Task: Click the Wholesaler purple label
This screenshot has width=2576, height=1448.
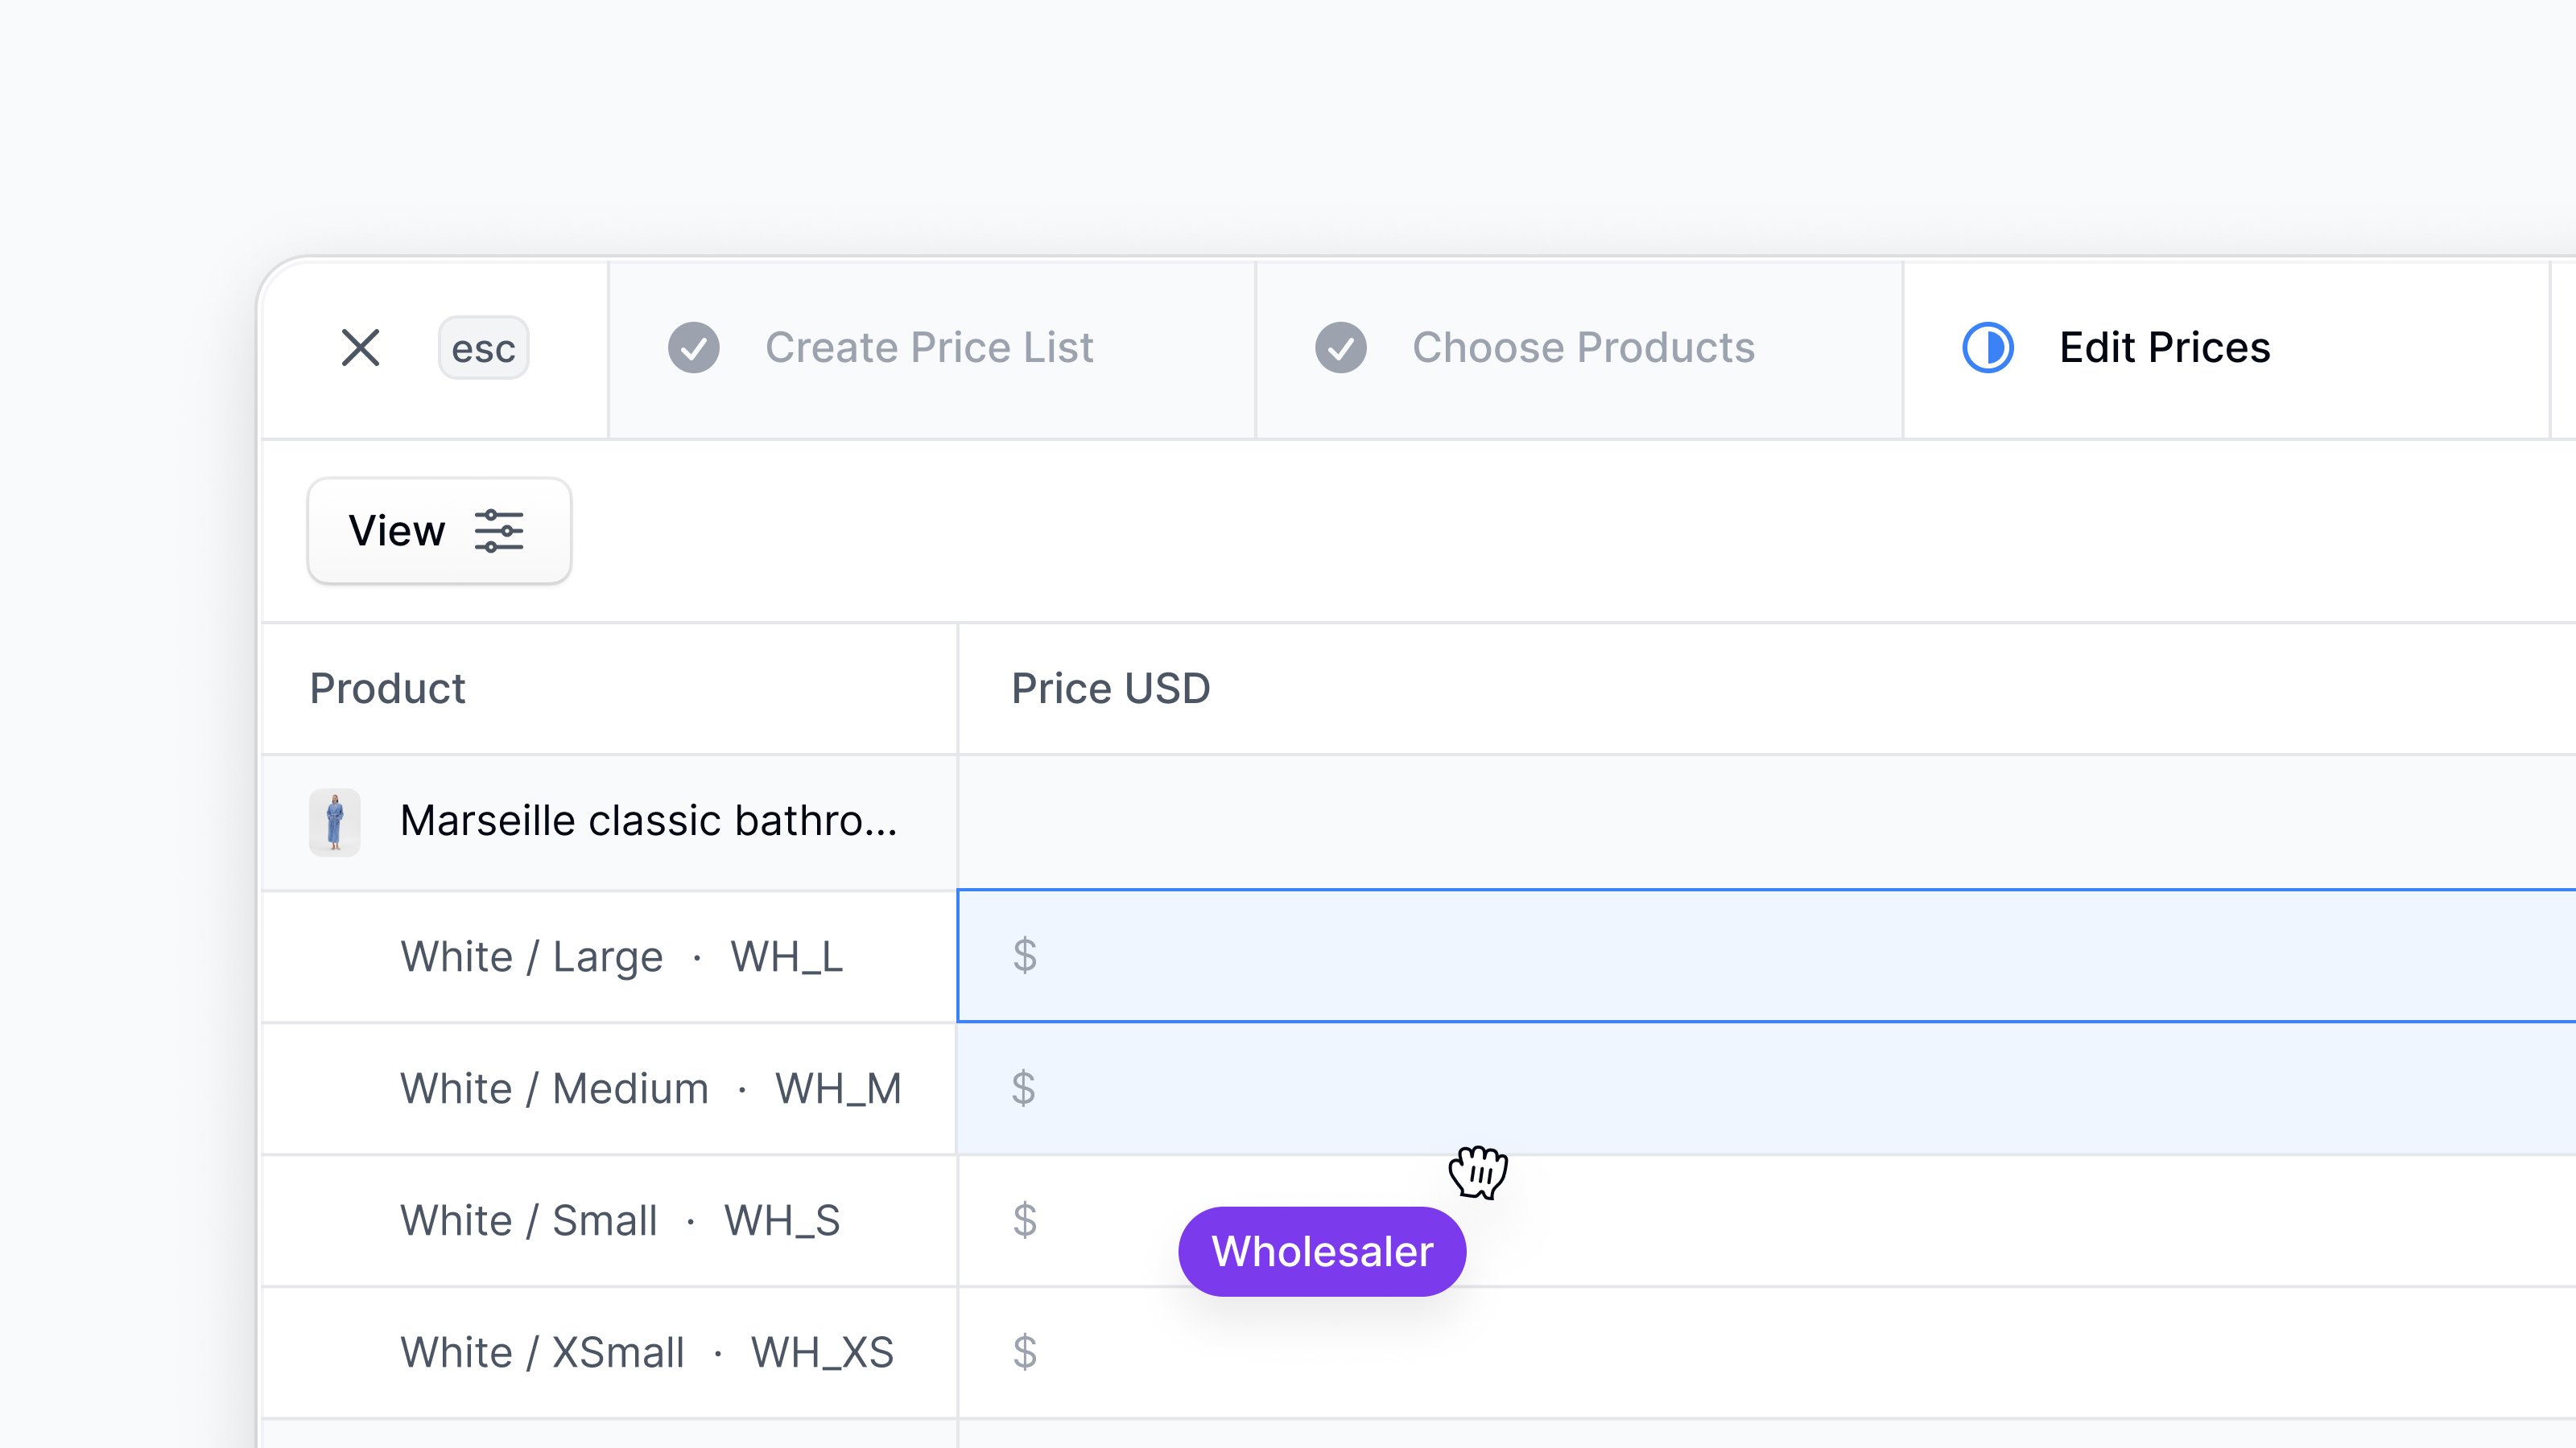Action: (x=1322, y=1251)
